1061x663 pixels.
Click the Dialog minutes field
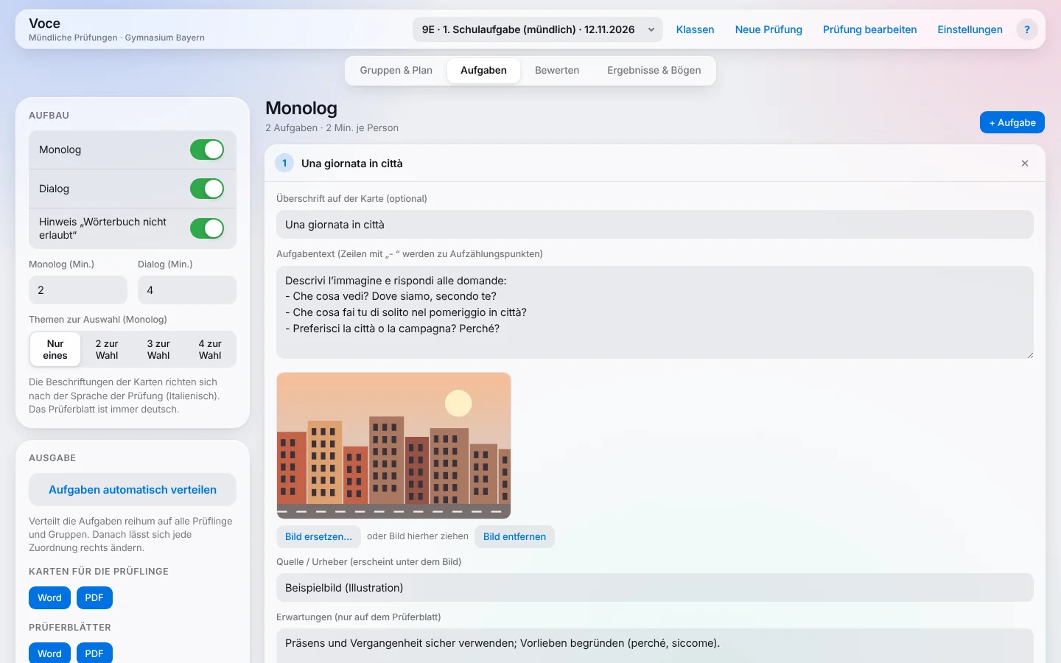187,290
